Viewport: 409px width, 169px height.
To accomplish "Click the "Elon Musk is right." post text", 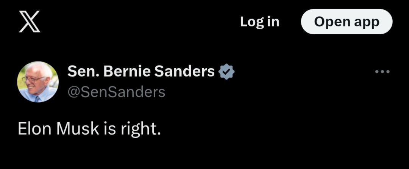I will pyautogui.click(x=89, y=129).
